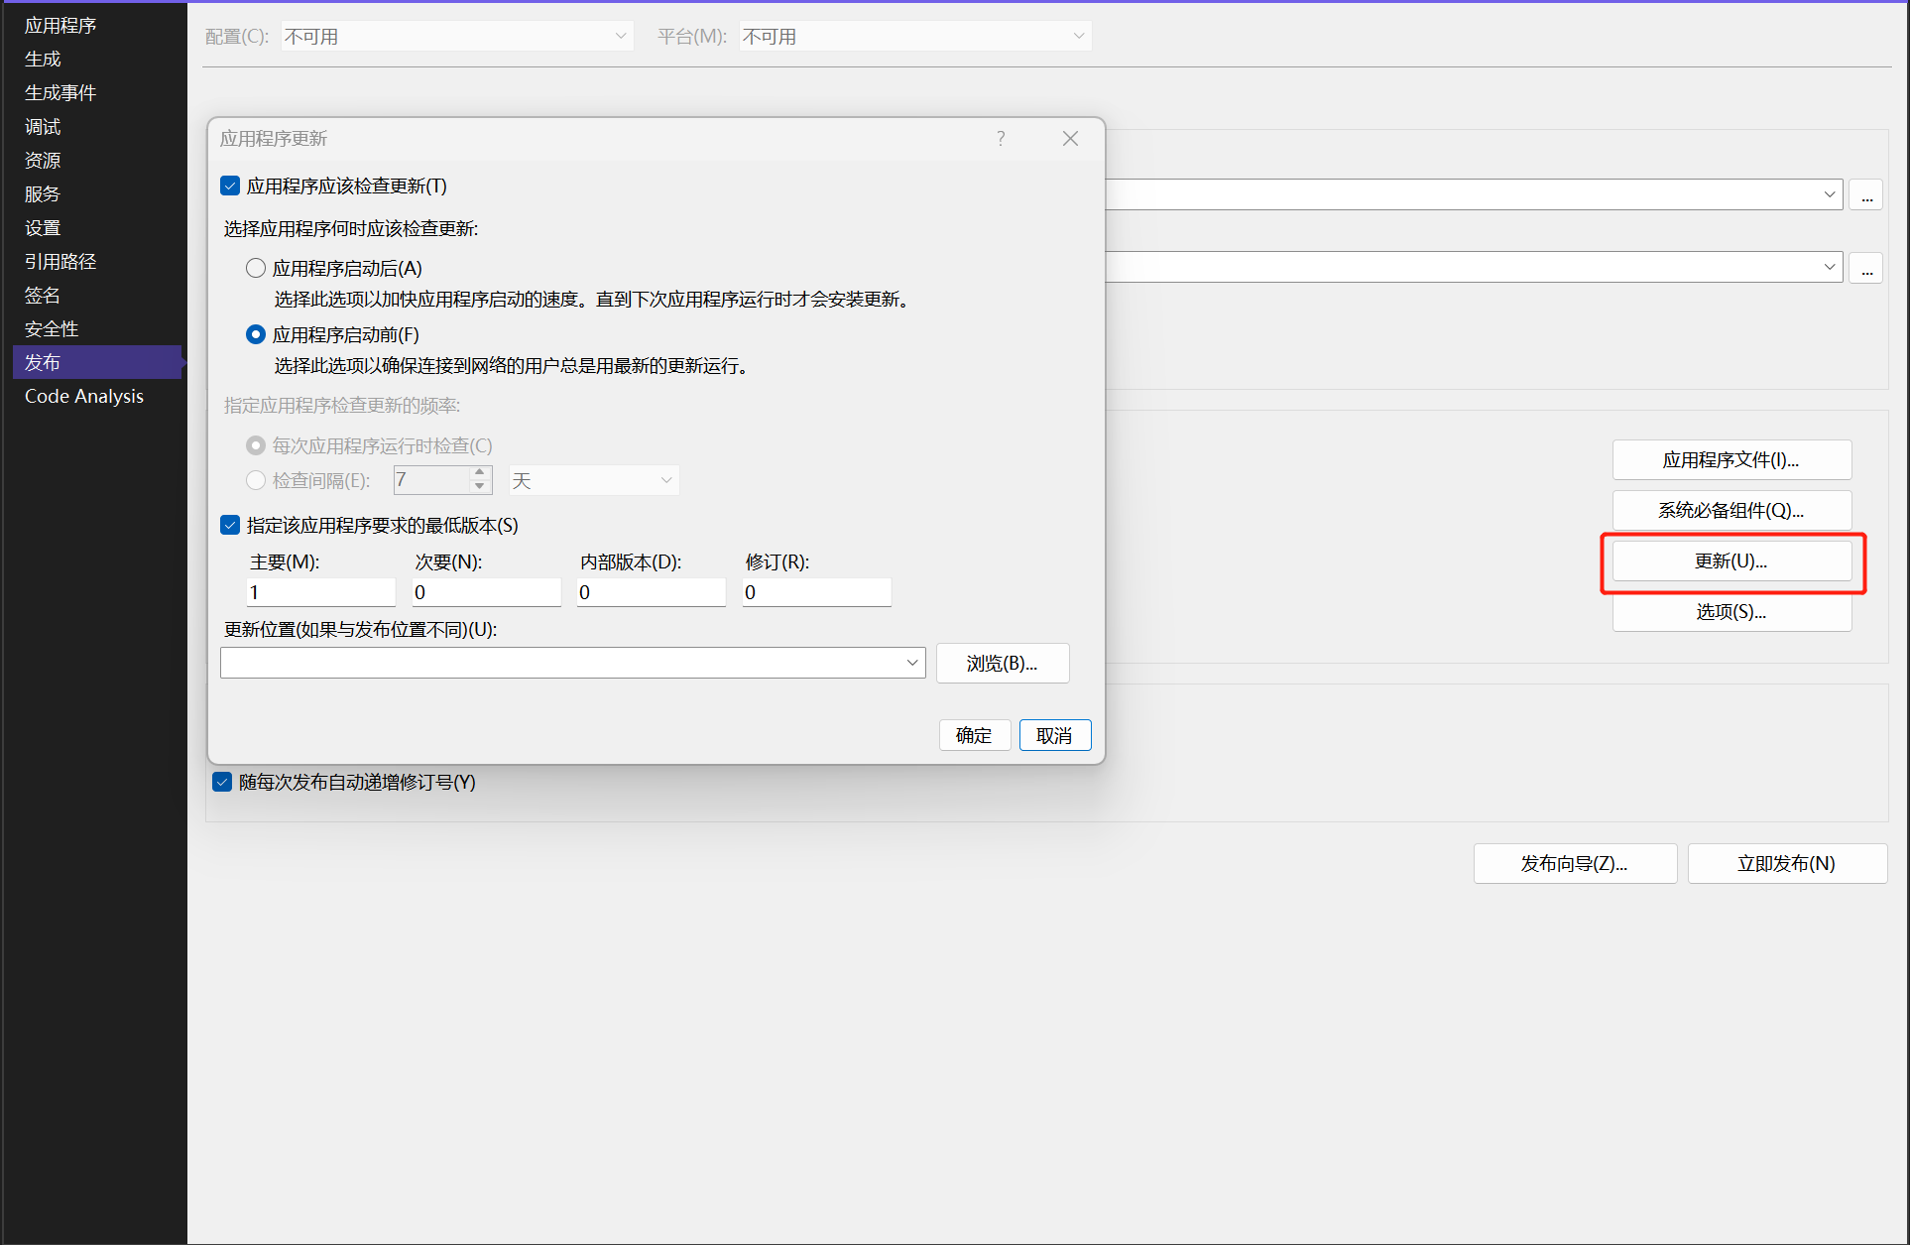Image resolution: width=1910 pixels, height=1245 pixels.
Task: Select 应用程序启动后 radio option
Action: click(x=256, y=269)
